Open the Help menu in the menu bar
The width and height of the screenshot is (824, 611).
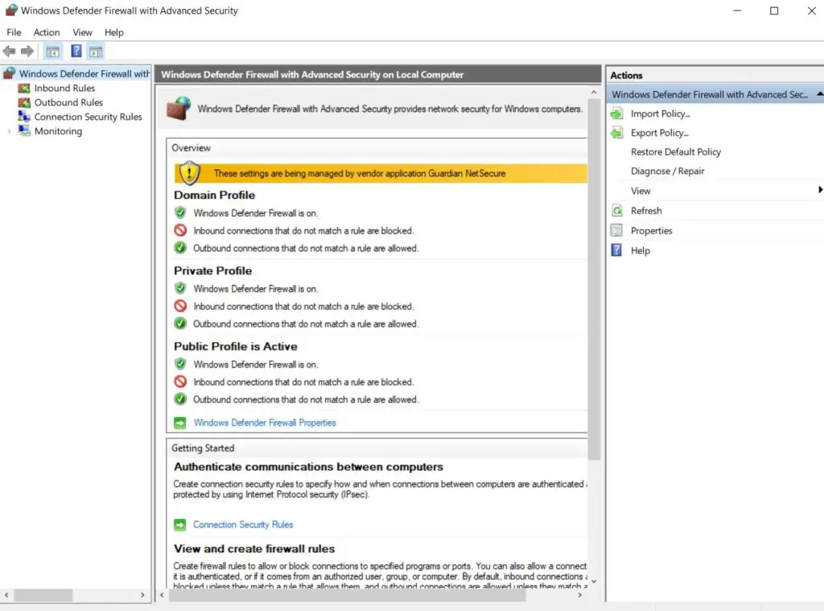coord(114,32)
